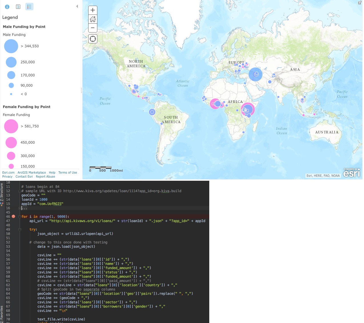Open the ArcGIS Marketplace link
The image size is (364, 323).
pos(32,172)
